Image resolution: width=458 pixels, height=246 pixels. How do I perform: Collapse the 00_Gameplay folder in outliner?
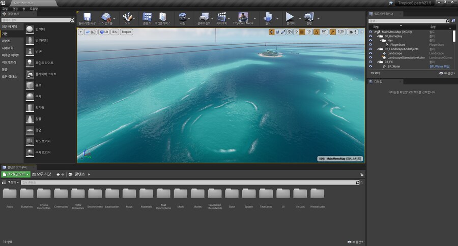378,36
